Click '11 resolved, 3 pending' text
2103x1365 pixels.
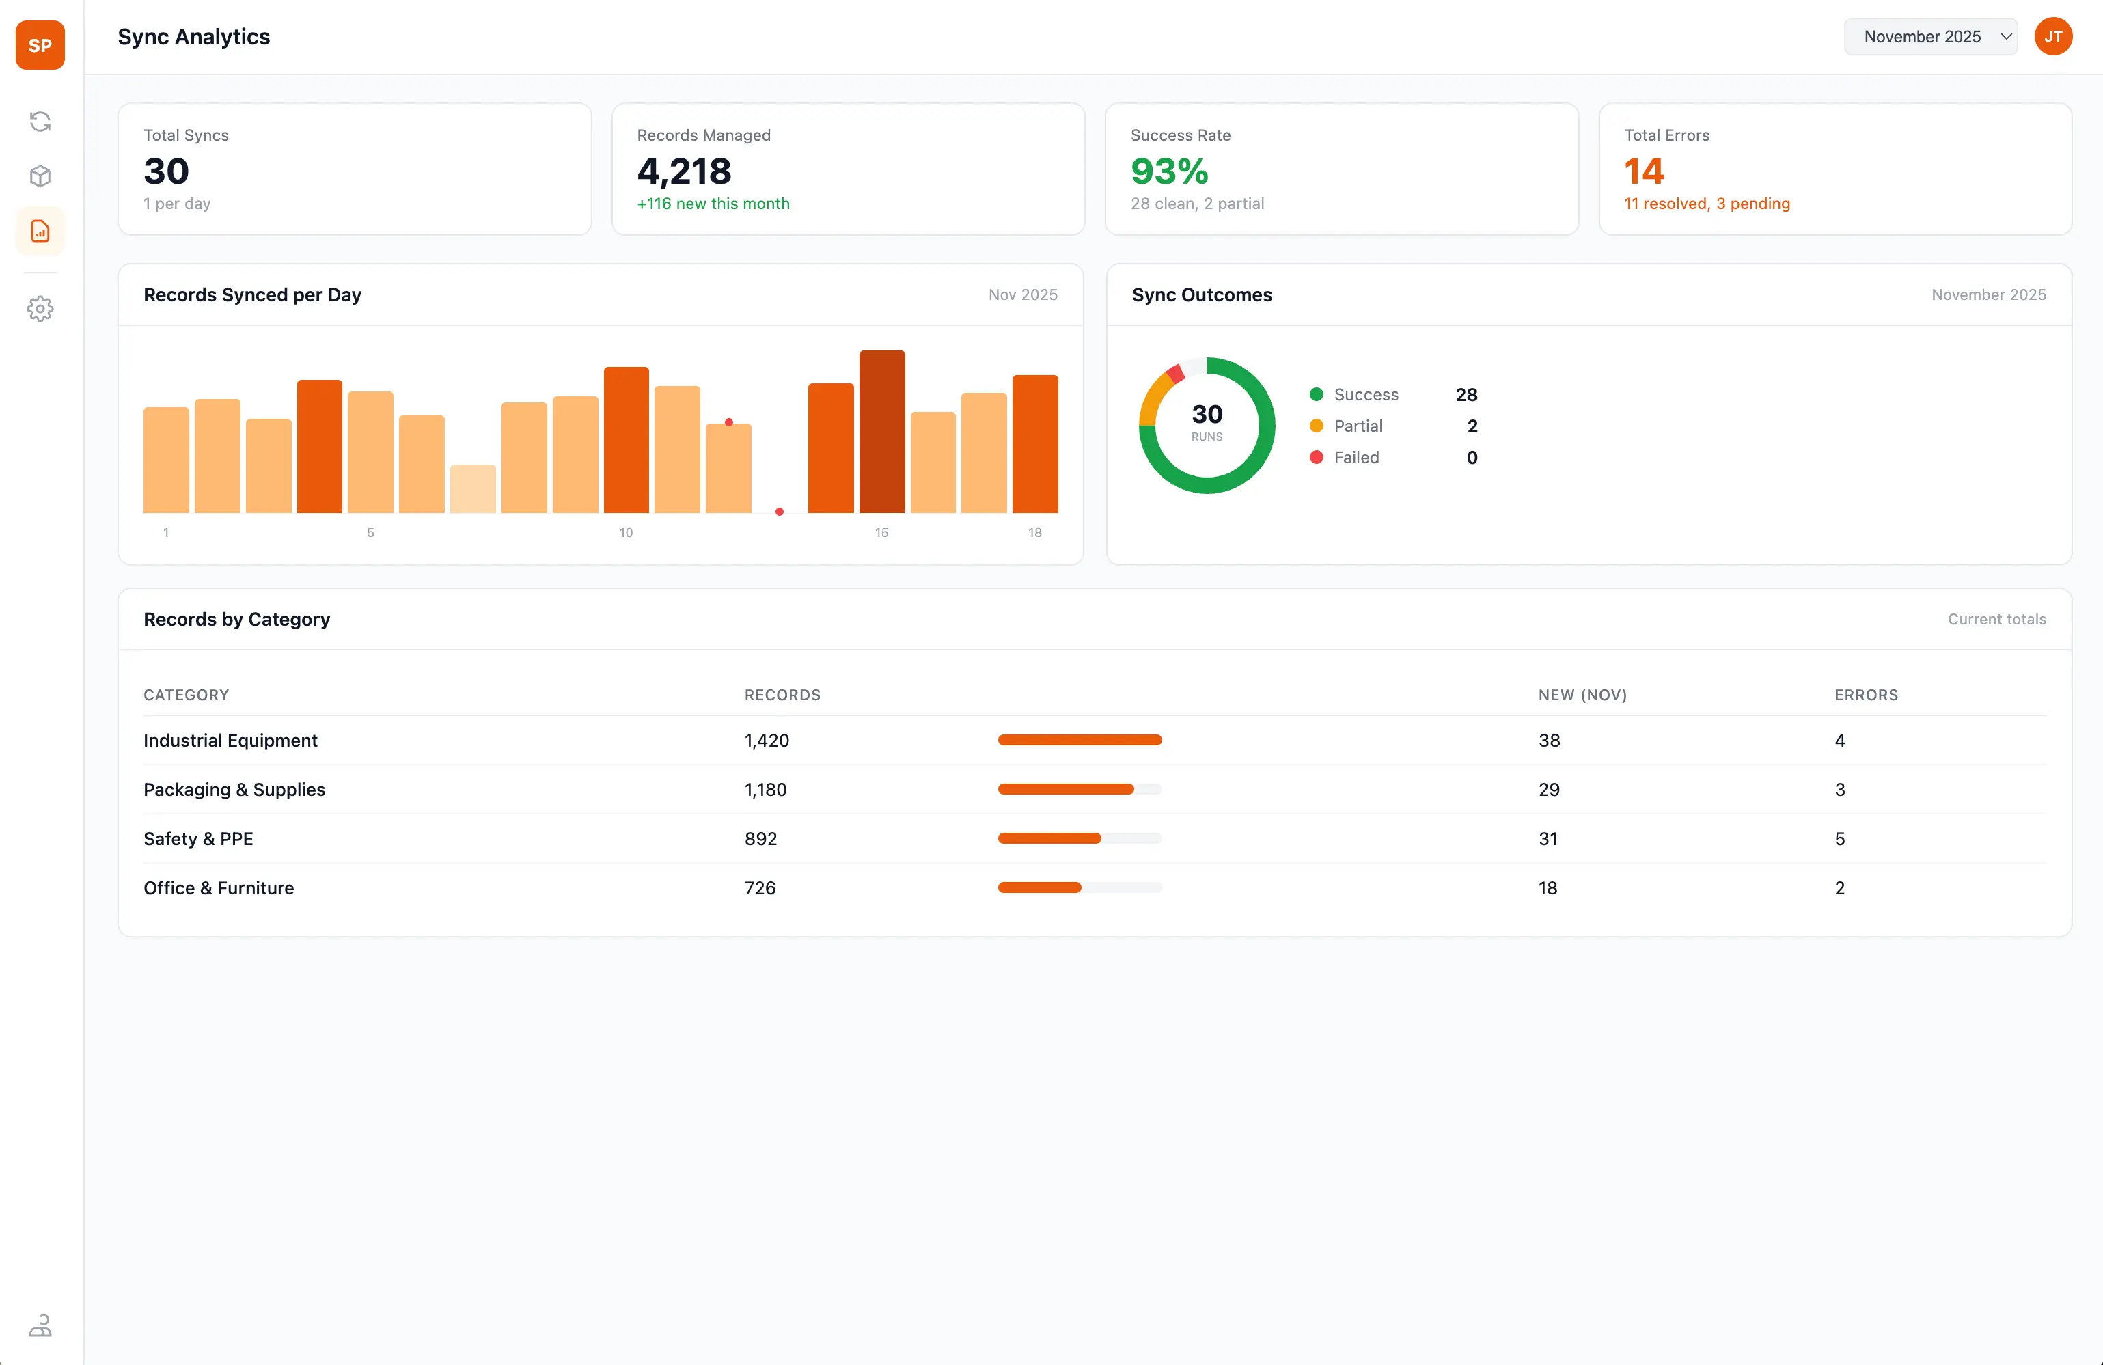[1706, 203]
